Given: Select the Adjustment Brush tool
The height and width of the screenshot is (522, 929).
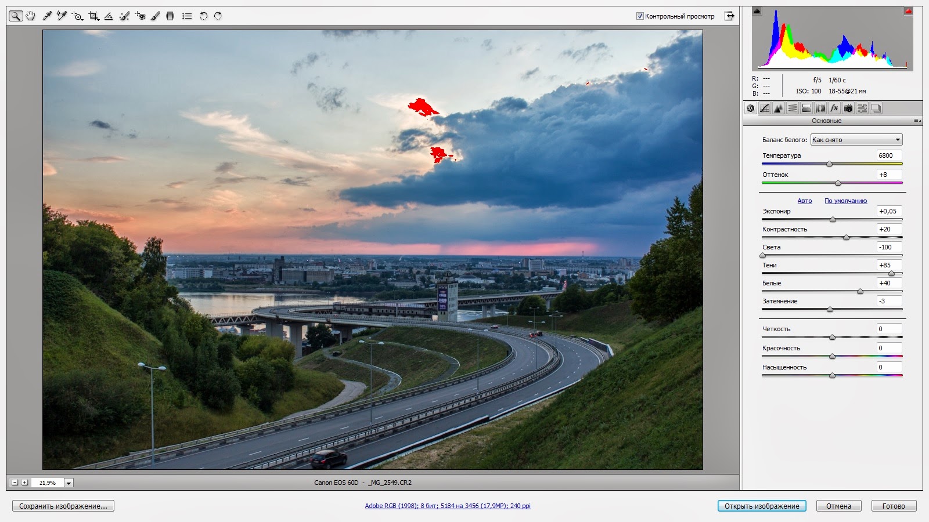Looking at the screenshot, I should click(x=155, y=16).
